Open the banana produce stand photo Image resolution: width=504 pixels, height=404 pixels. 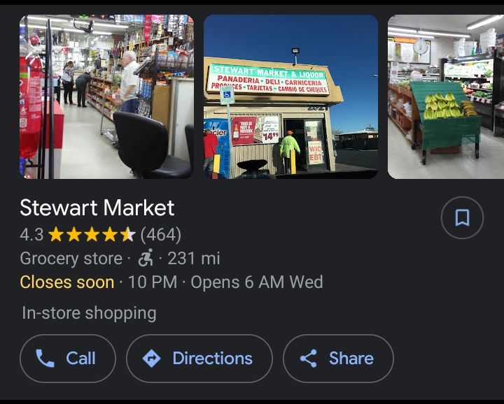tap(446, 96)
